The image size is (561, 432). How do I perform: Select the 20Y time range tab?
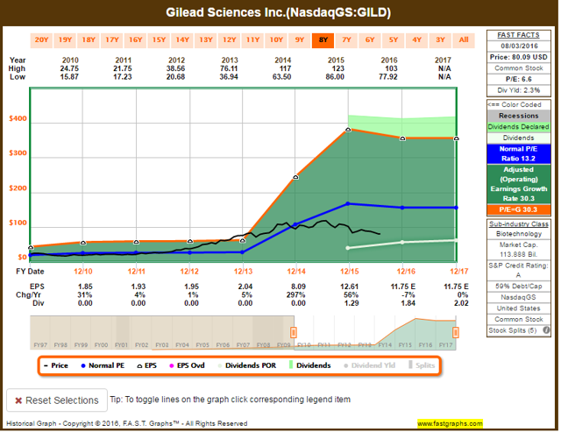pos(41,40)
